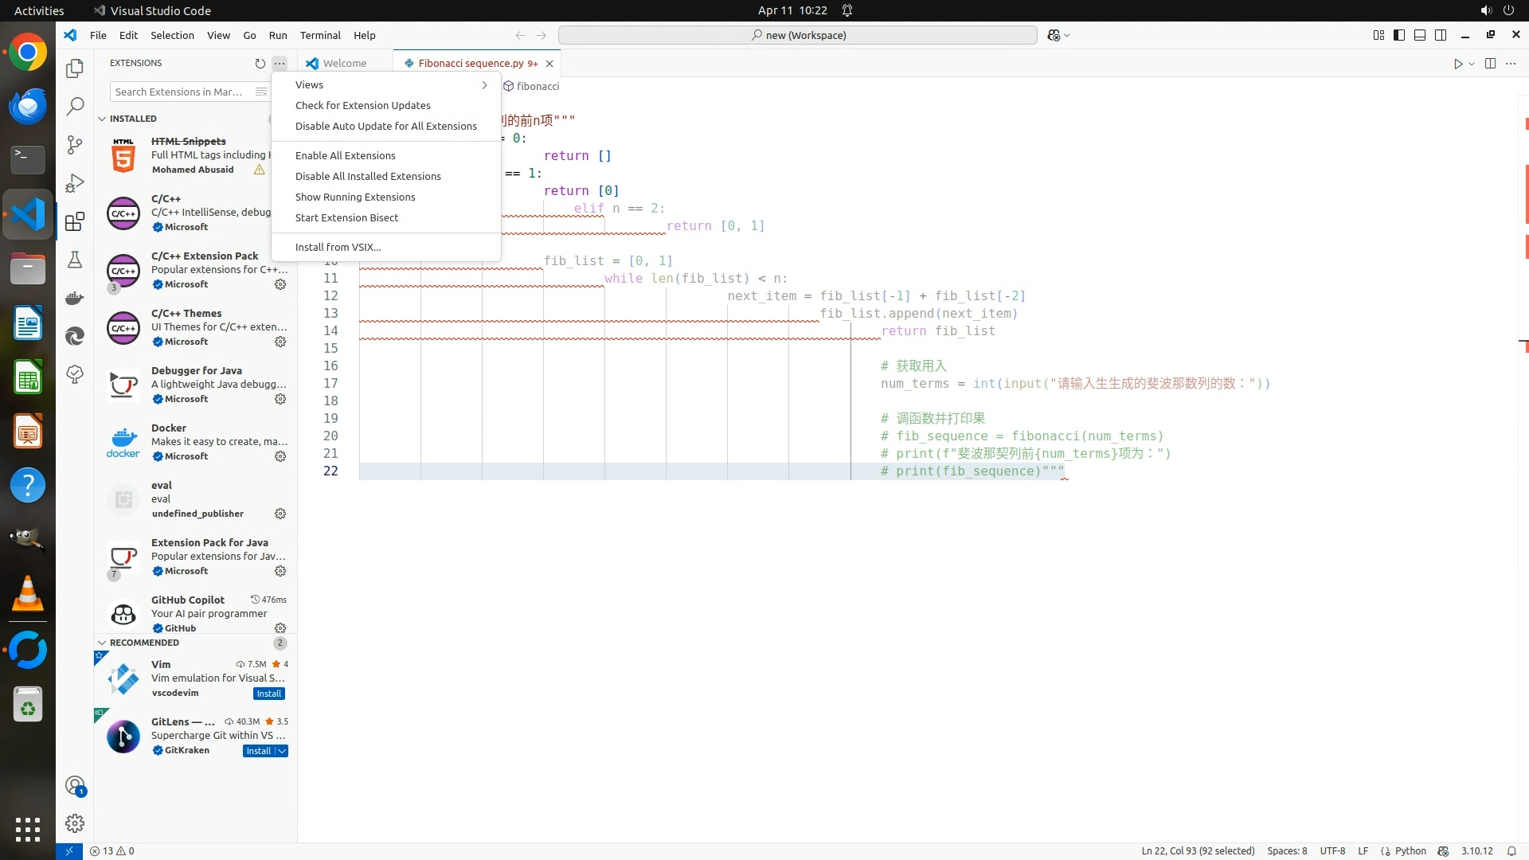Toggle the secondary side bar layout button

tap(1441, 35)
